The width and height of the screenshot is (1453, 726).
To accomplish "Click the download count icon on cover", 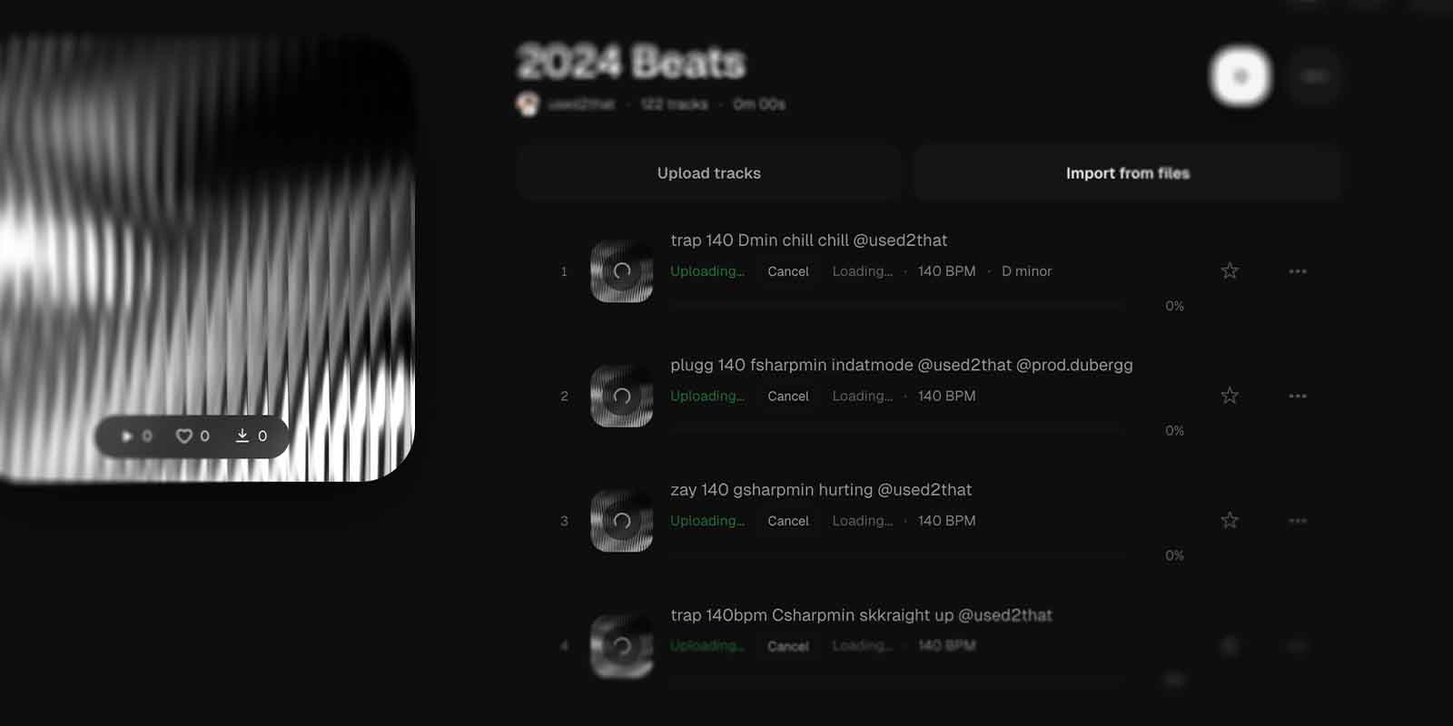I will [x=242, y=436].
